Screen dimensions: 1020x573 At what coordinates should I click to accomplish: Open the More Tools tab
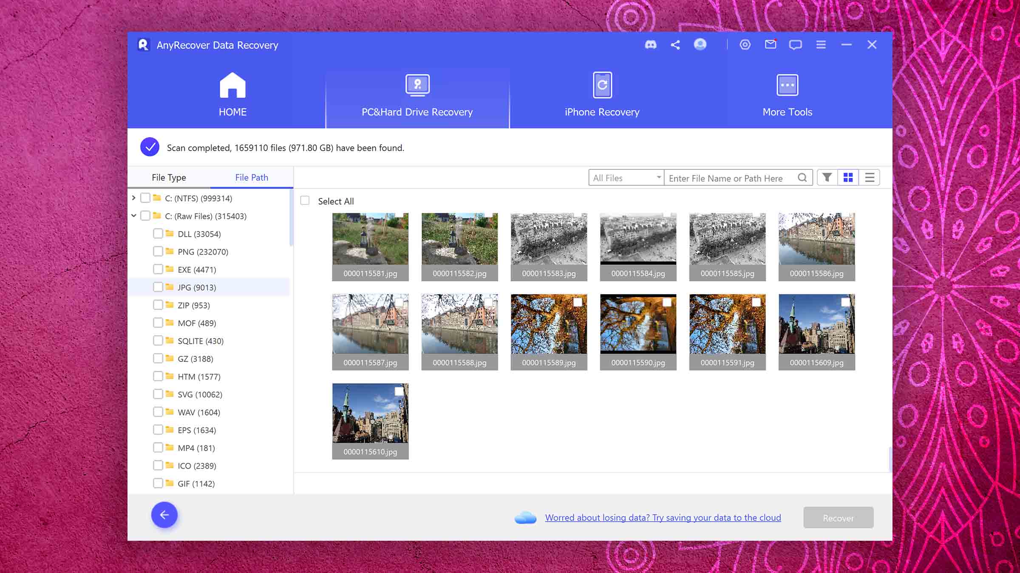coord(787,95)
